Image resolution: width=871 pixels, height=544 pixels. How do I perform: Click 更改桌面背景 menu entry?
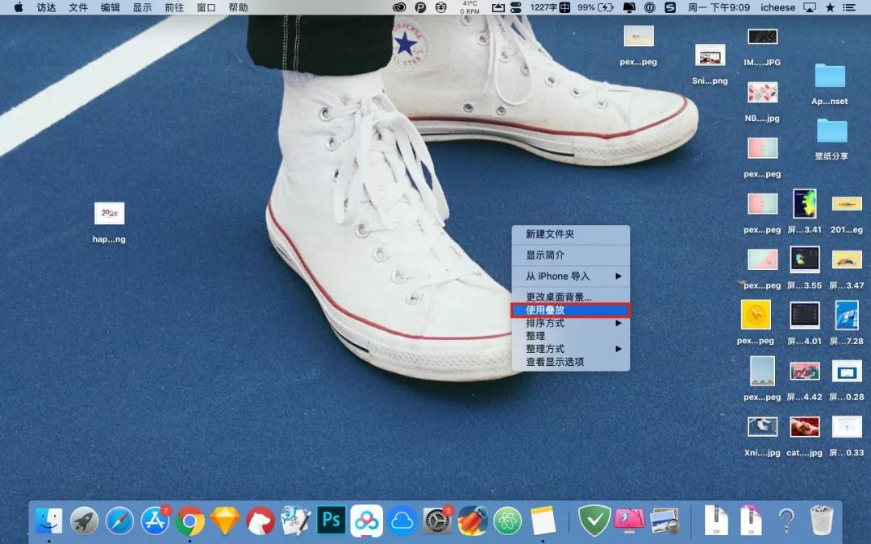(x=570, y=297)
